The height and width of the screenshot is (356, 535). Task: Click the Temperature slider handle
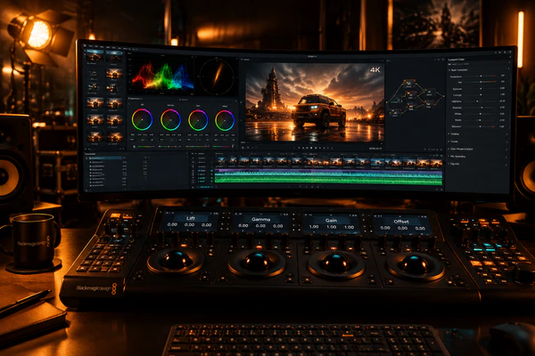(481, 76)
